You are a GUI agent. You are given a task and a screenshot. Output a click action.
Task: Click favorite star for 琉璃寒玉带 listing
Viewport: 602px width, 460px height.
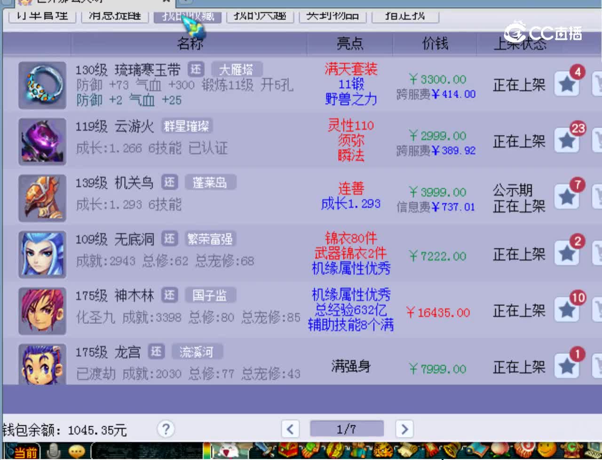click(567, 84)
